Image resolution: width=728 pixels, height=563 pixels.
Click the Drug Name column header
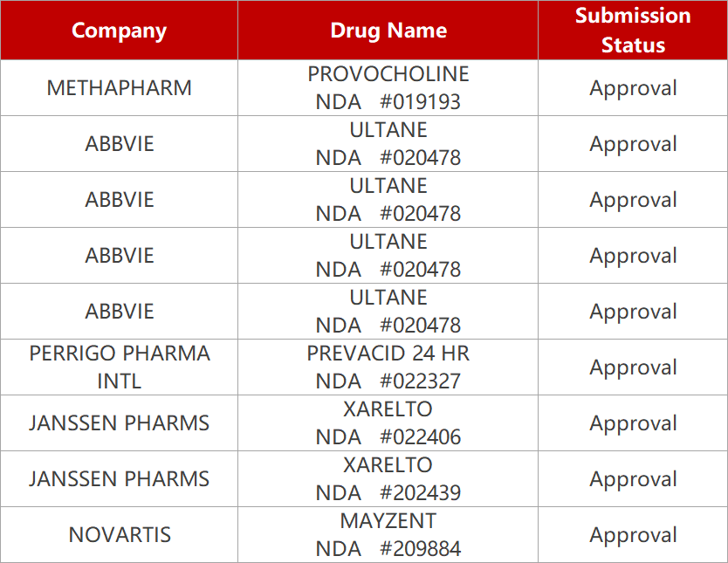(388, 31)
